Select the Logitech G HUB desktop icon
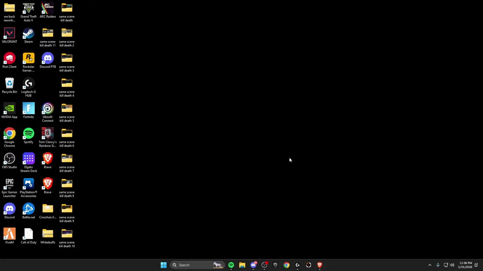The height and width of the screenshot is (271, 483). (28, 88)
